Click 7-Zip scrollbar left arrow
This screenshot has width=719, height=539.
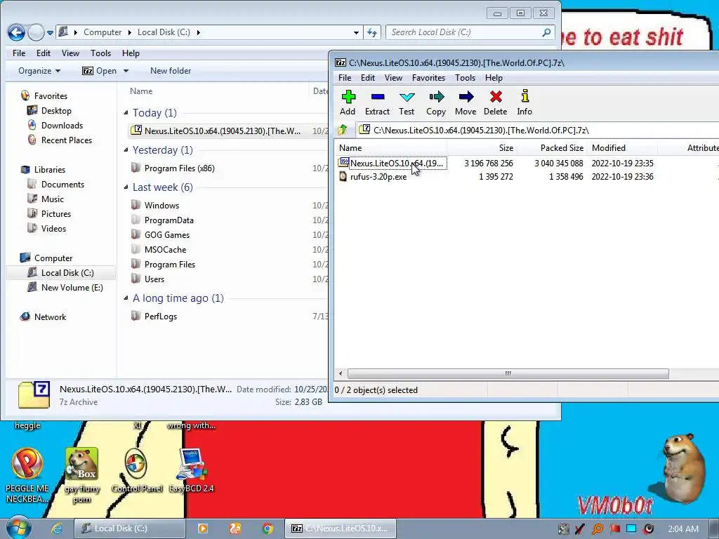point(341,373)
